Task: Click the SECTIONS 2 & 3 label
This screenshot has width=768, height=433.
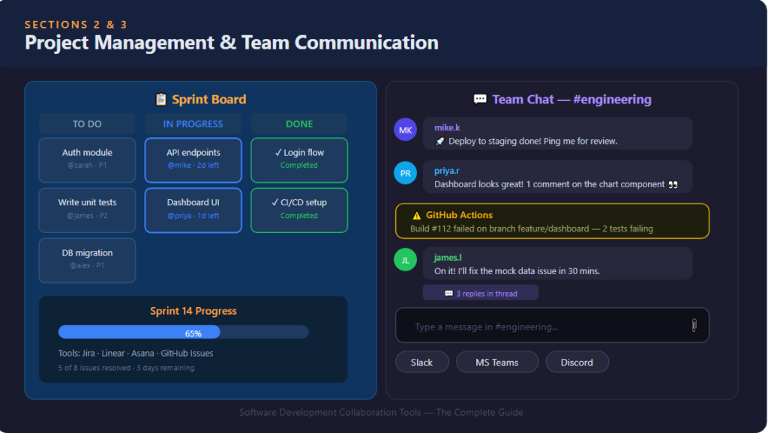Action: click(x=76, y=25)
